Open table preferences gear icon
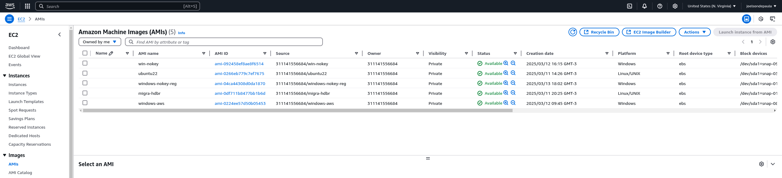Screen dimensions: 782x178 [773, 42]
